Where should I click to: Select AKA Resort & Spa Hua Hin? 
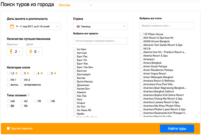click(x=141, y=38)
